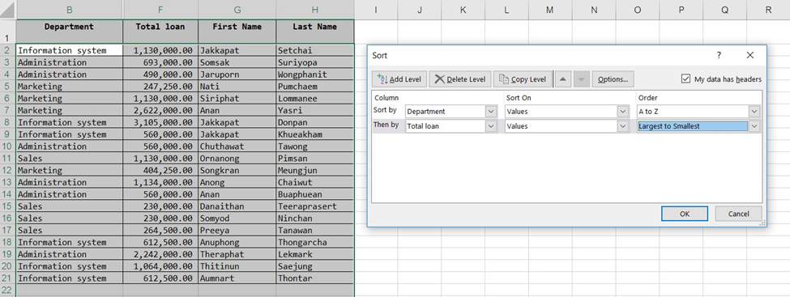Screen dimensions: 790x297
Task: Click last name cell Wongphanit
Action: pos(315,74)
